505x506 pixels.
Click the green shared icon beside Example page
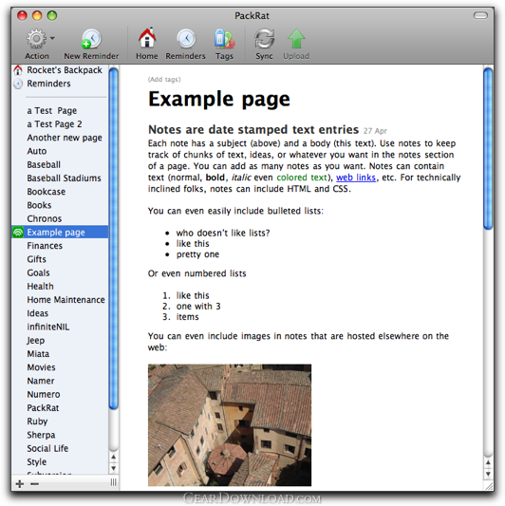pyautogui.click(x=18, y=233)
